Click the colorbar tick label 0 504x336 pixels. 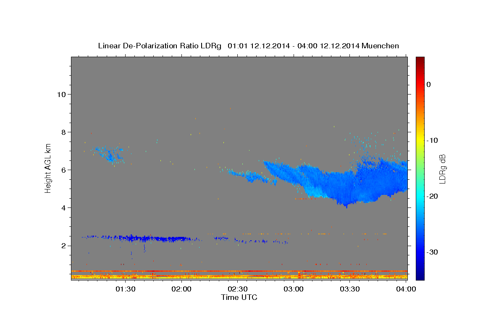(429, 84)
